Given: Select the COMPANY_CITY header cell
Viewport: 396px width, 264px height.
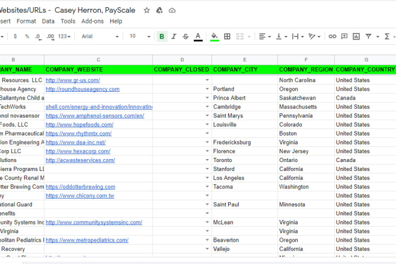Looking at the screenshot, I should [244, 70].
